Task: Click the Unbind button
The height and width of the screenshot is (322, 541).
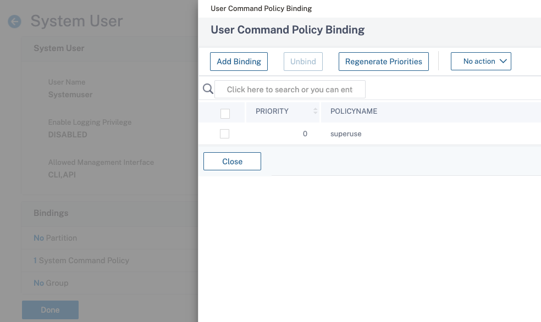Action: 303,62
